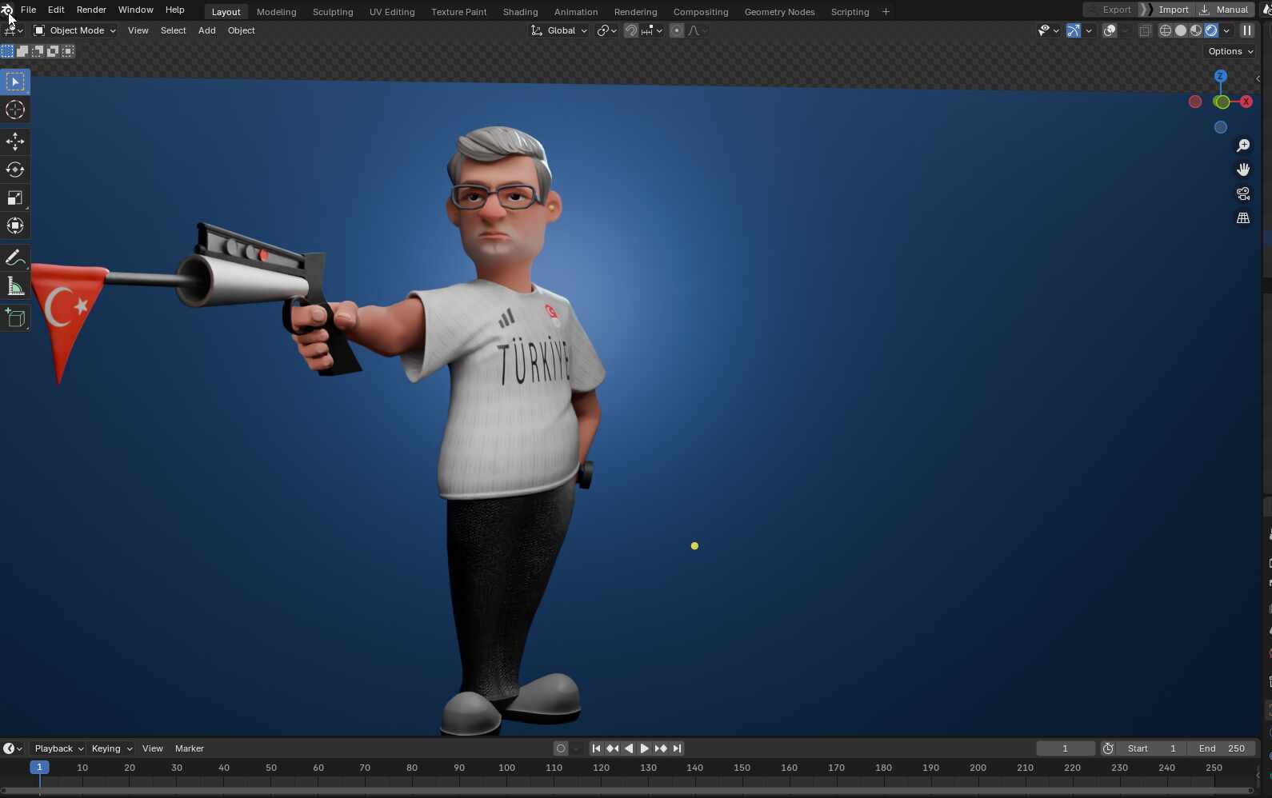The width and height of the screenshot is (1272, 798).
Task: Select the Cursor tool in toolbar
Action: 15,110
